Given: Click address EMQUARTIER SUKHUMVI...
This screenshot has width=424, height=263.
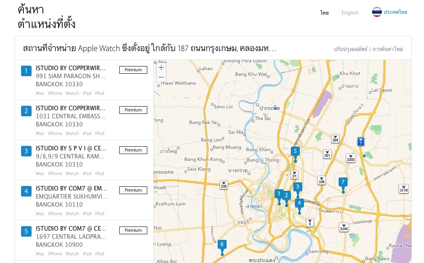Looking at the screenshot, I should [72, 197].
